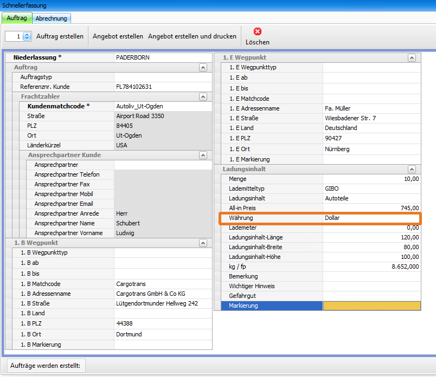Click the All-in Preis value 745,00

[371, 208]
